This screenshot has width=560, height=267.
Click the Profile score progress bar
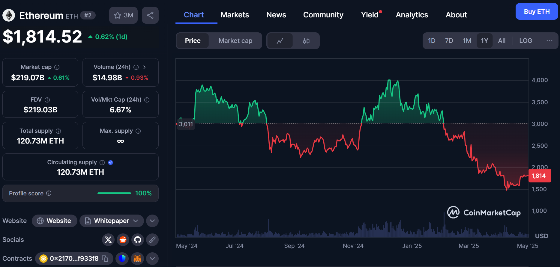(x=114, y=193)
